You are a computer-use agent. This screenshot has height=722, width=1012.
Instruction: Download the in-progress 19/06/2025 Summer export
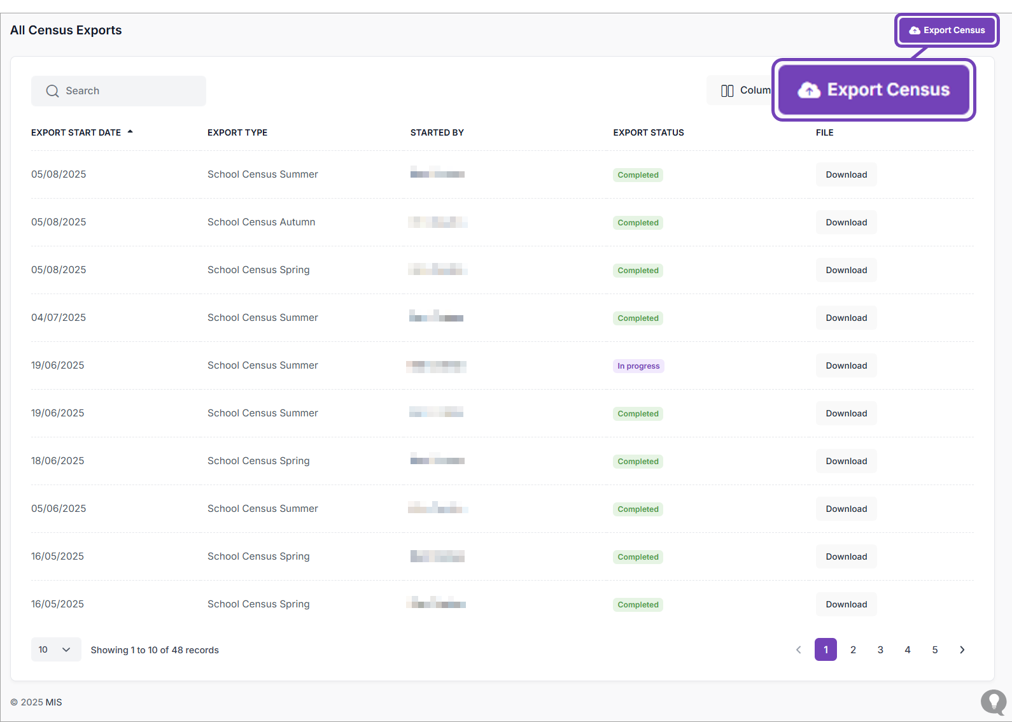(x=846, y=365)
